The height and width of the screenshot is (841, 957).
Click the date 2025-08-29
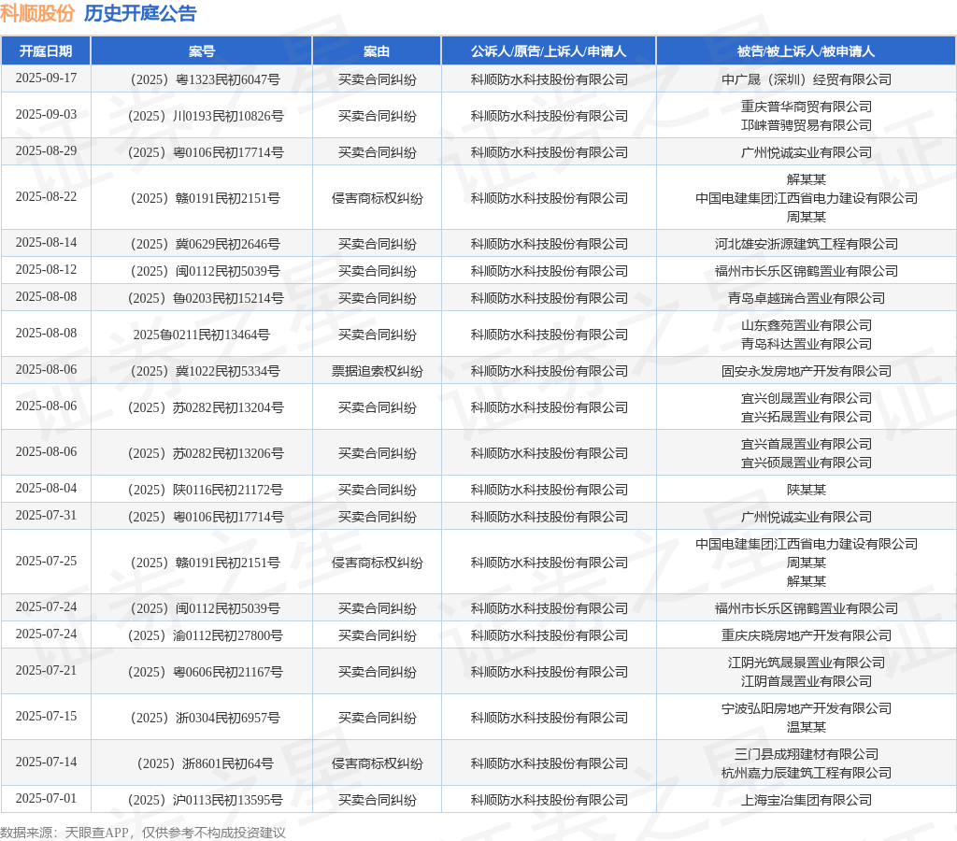(46, 150)
